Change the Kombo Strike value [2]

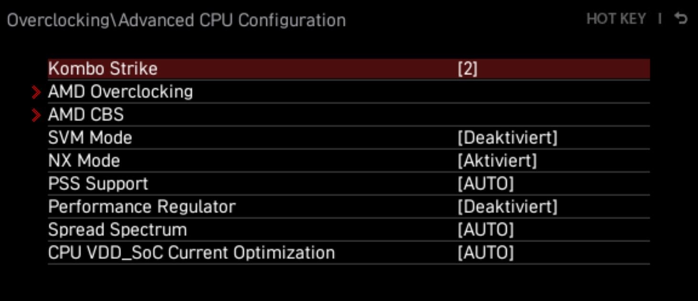467,69
